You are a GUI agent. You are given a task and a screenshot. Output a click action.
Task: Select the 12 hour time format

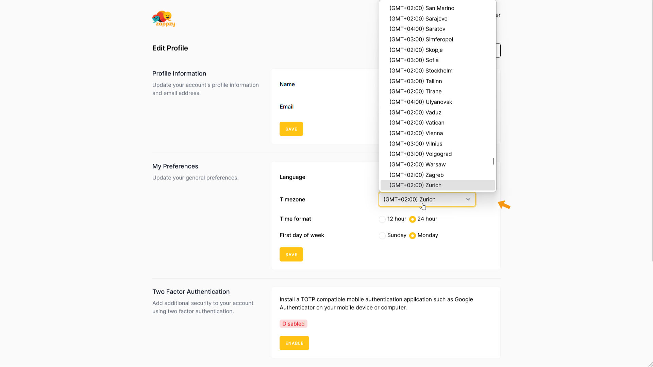tap(382, 219)
